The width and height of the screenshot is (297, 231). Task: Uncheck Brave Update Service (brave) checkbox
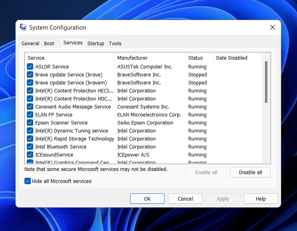click(30, 75)
